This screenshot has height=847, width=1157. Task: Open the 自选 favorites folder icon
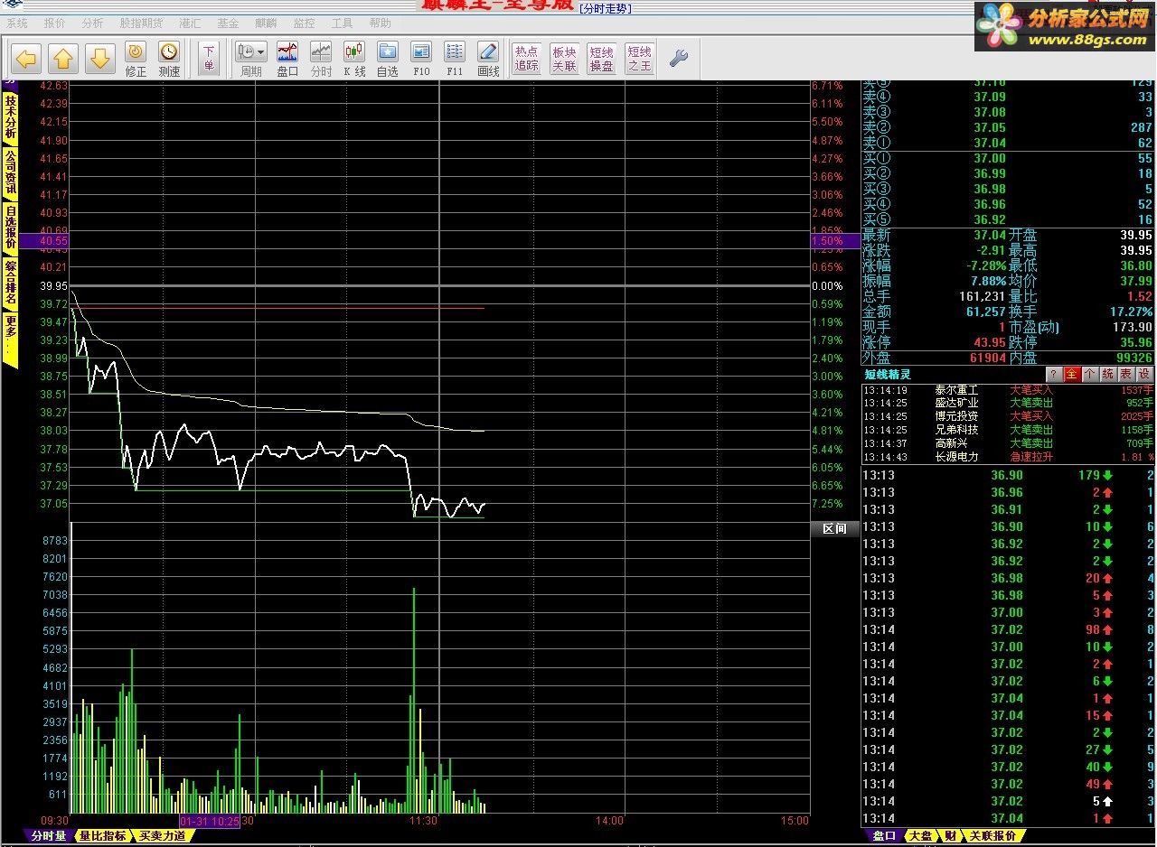pyautogui.click(x=388, y=60)
